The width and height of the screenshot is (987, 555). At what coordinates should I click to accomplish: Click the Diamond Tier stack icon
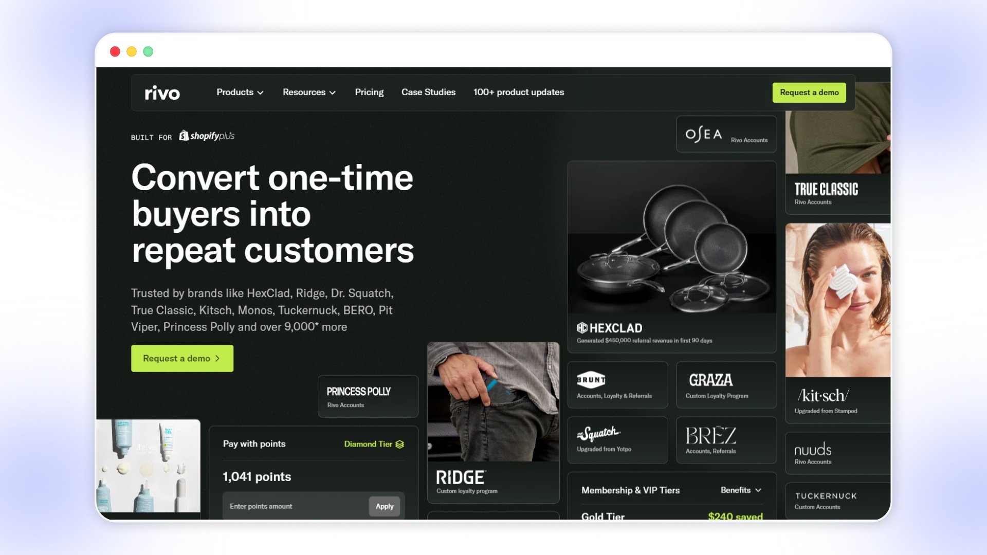(400, 445)
